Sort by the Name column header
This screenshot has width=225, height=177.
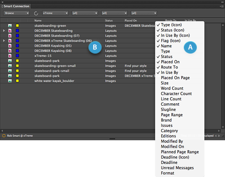coord(69,21)
